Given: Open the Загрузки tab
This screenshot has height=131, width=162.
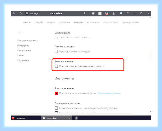Looking at the screenshot, I should (39, 22).
